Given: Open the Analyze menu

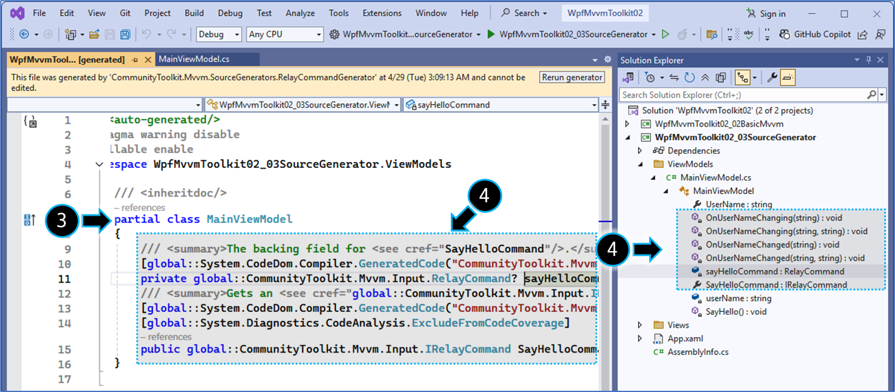Looking at the screenshot, I should [300, 13].
